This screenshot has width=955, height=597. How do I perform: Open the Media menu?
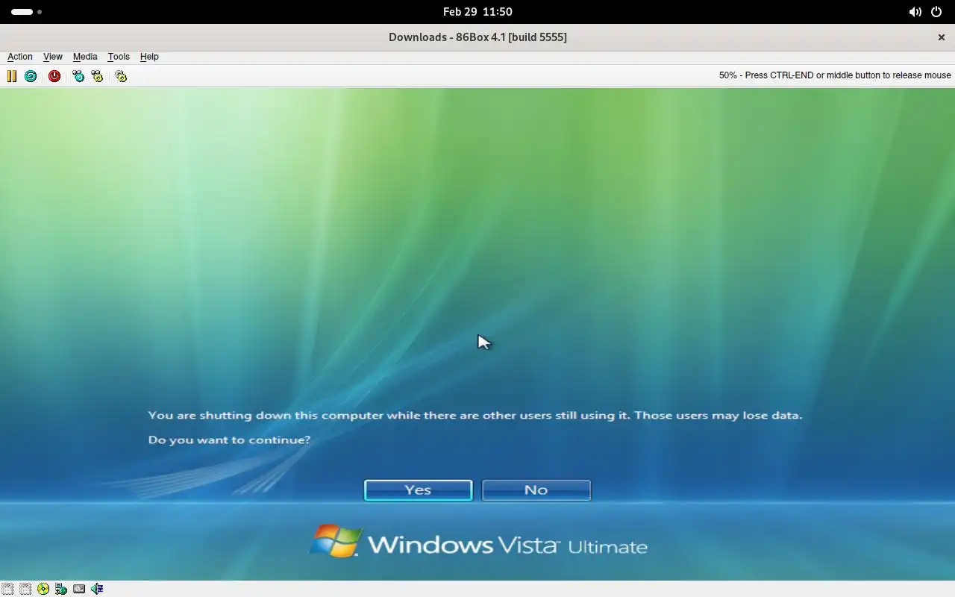click(x=85, y=57)
